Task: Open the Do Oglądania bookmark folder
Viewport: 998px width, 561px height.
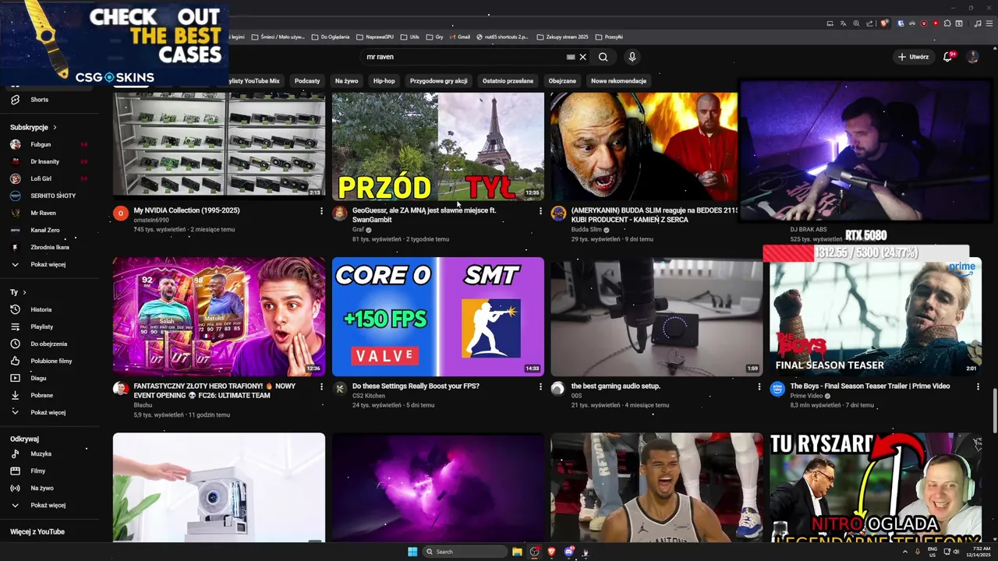Action: 331,37
